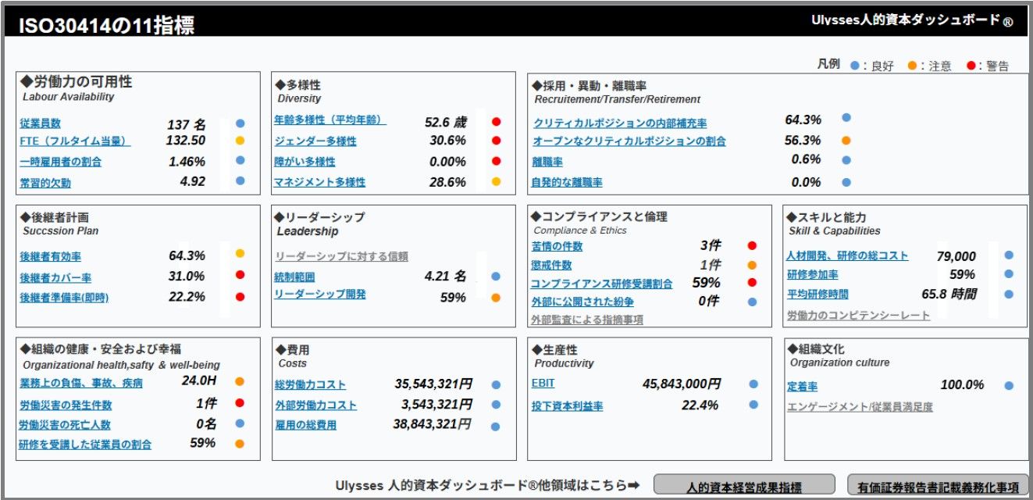Open the 人的資本経営成果指標 dashboard button
The width and height of the screenshot is (1033, 500).
[x=743, y=487]
